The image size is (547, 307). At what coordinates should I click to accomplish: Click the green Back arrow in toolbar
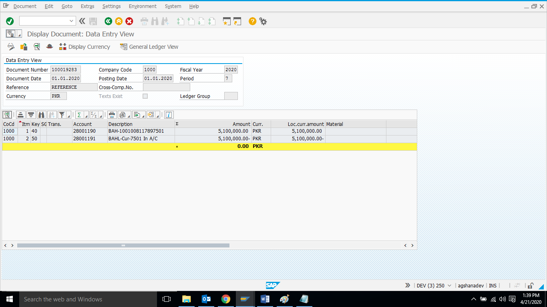108,21
